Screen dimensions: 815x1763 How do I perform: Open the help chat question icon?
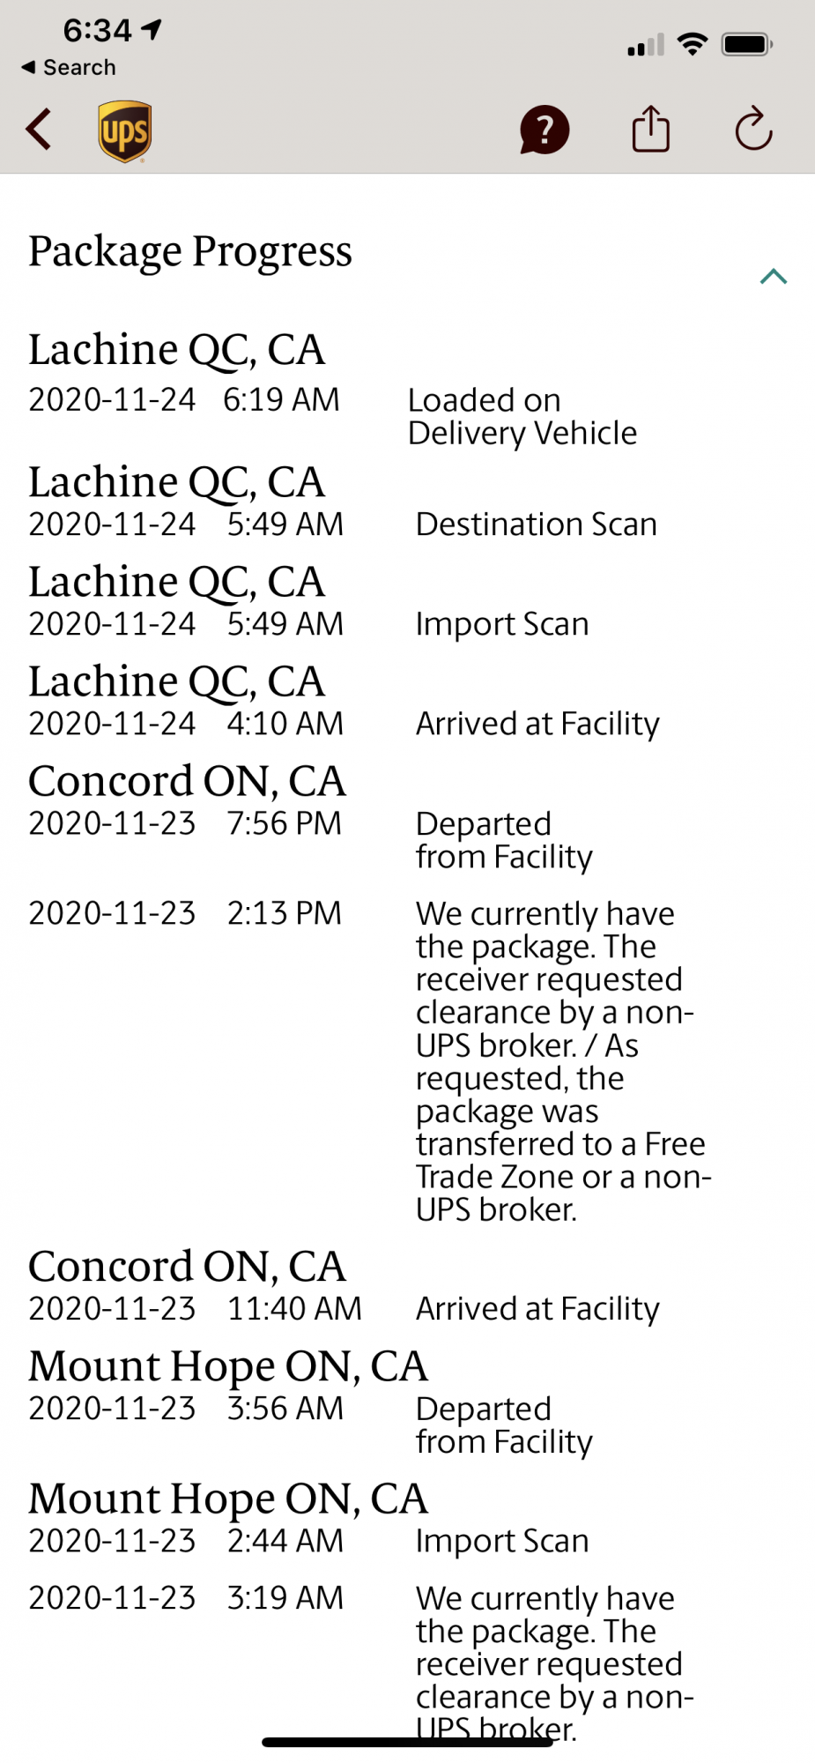coord(545,130)
